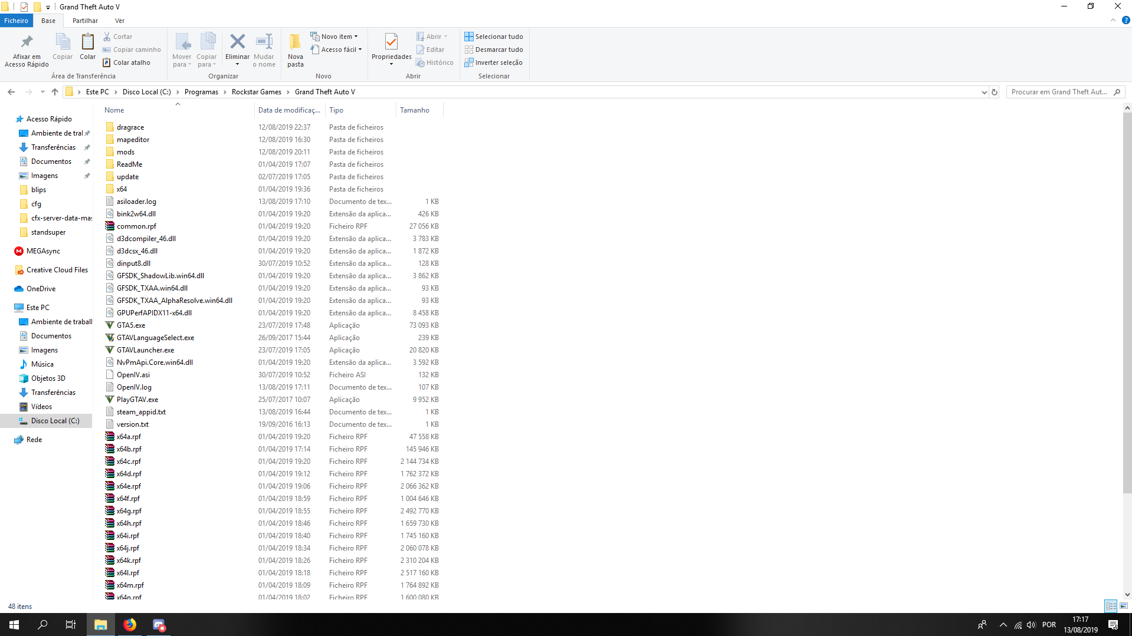The height and width of the screenshot is (636, 1132).
Task: Click the Nova pasta new folder icon
Action: (295, 42)
